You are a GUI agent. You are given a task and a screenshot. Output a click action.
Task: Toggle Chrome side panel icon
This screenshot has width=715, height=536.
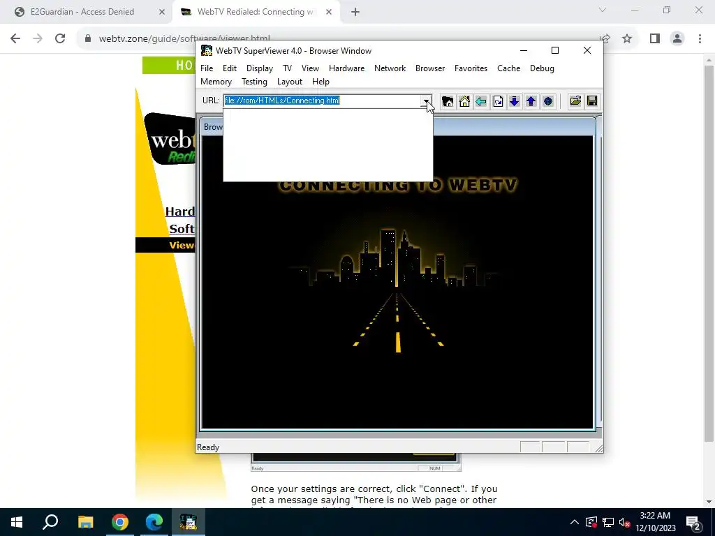655,39
